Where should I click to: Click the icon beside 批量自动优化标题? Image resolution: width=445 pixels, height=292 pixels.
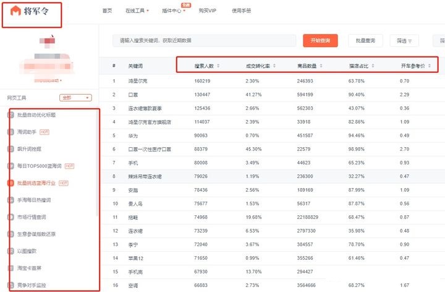(x=11, y=115)
